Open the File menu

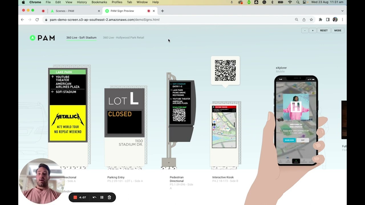click(48, 2)
